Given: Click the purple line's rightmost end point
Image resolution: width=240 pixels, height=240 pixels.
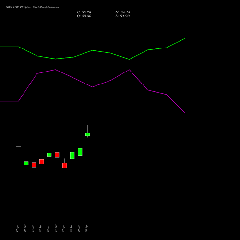Looking at the screenshot, I should click(x=185, y=113).
